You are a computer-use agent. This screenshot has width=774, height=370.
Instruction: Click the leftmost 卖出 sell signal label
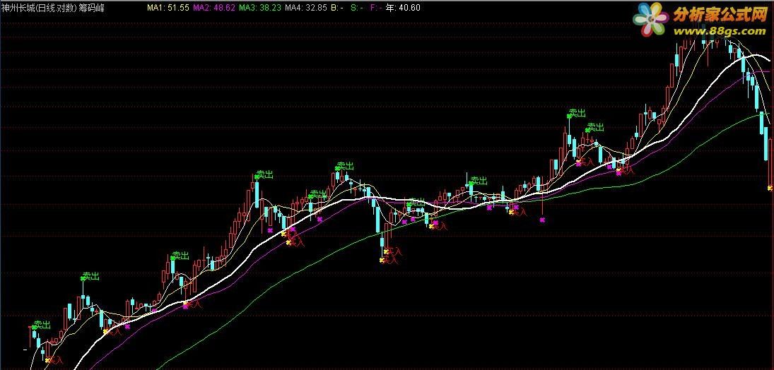(42, 325)
